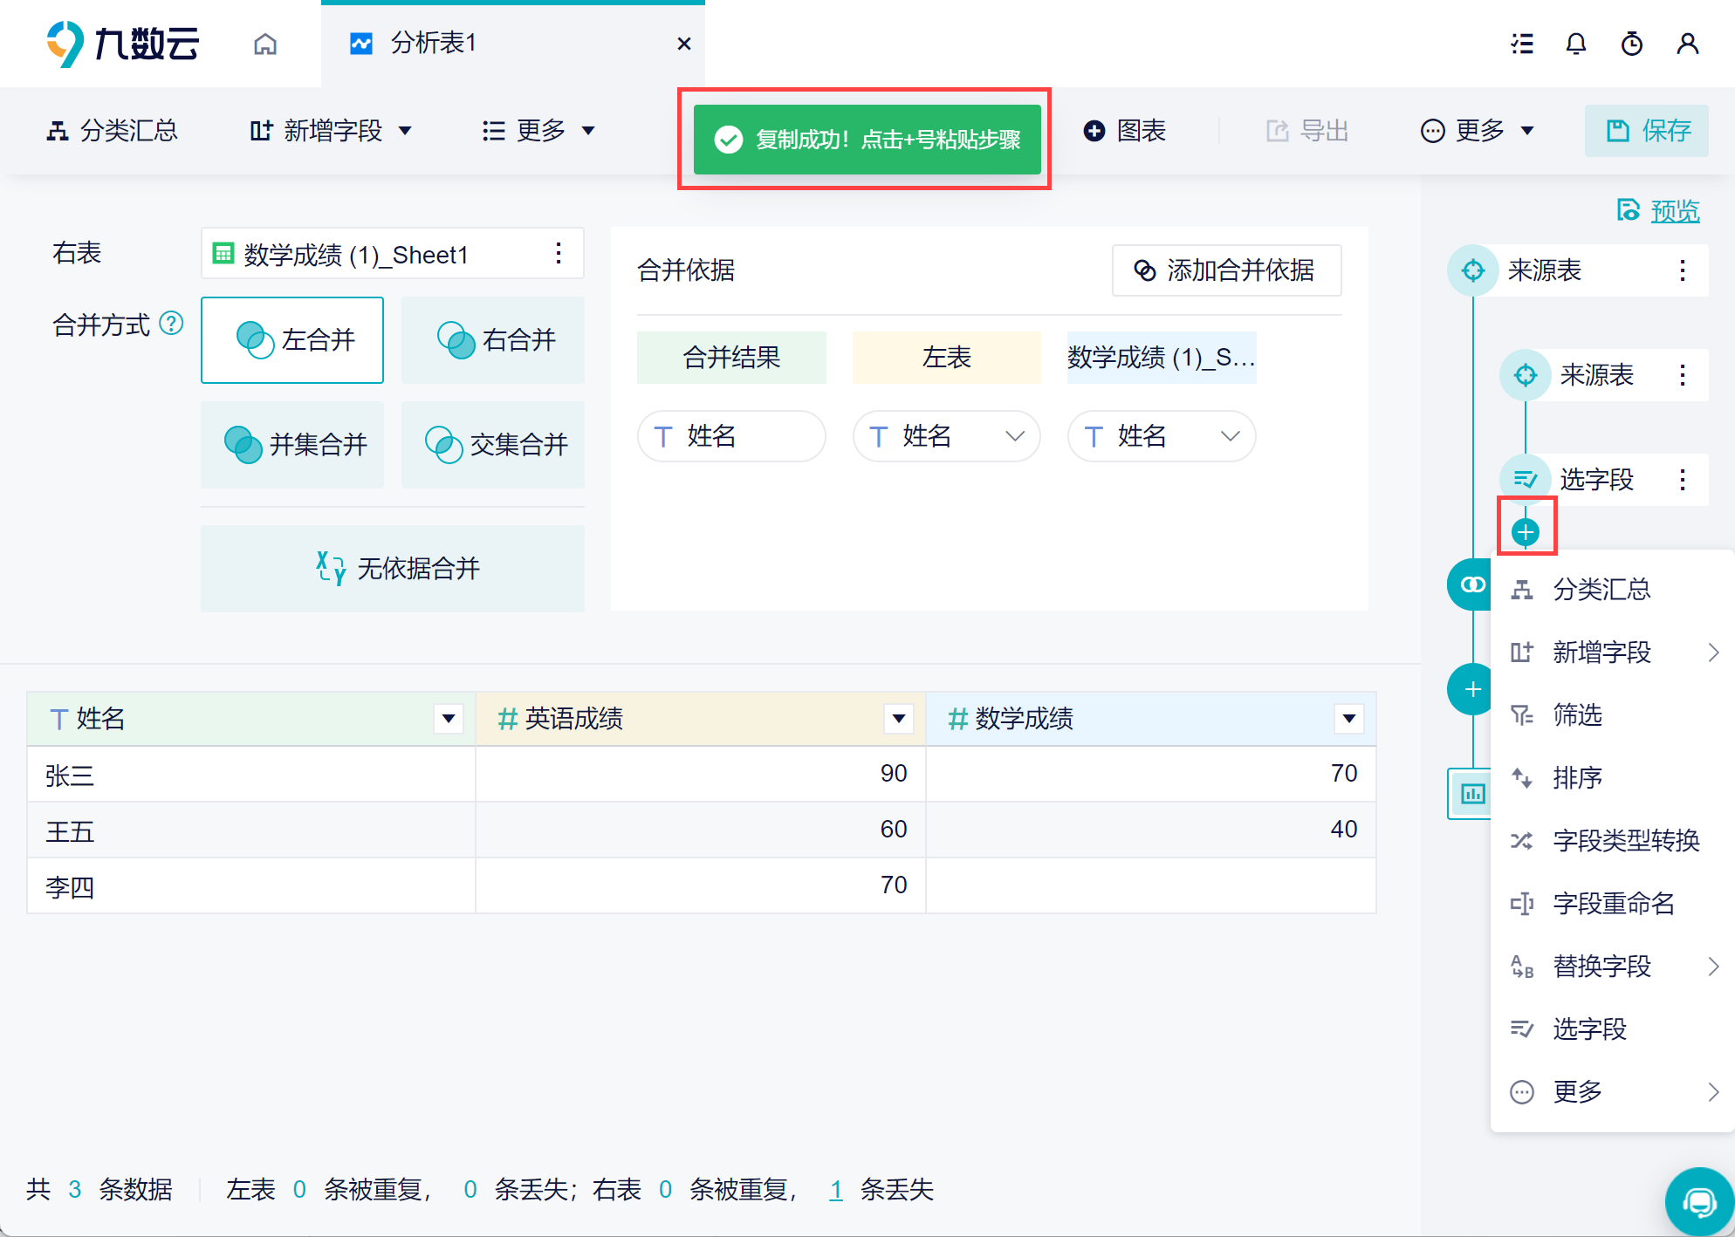Image resolution: width=1735 pixels, height=1237 pixels.
Task: Open 英语成绩 column header dropdown
Action: 898,719
